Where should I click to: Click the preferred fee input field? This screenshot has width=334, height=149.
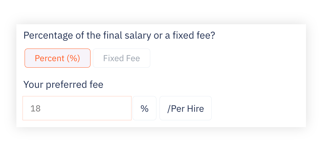77,108
